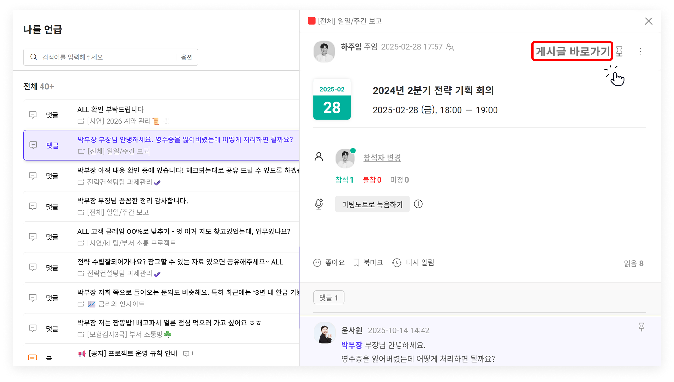This screenshot has width=674, height=382.
Task: Pin 윤사원's comment with the pin icon
Action: pyautogui.click(x=641, y=327)
